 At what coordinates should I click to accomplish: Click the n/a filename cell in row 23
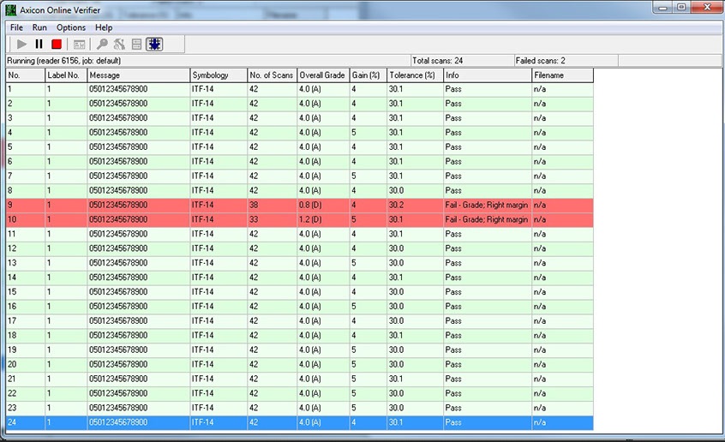(563, 408)
